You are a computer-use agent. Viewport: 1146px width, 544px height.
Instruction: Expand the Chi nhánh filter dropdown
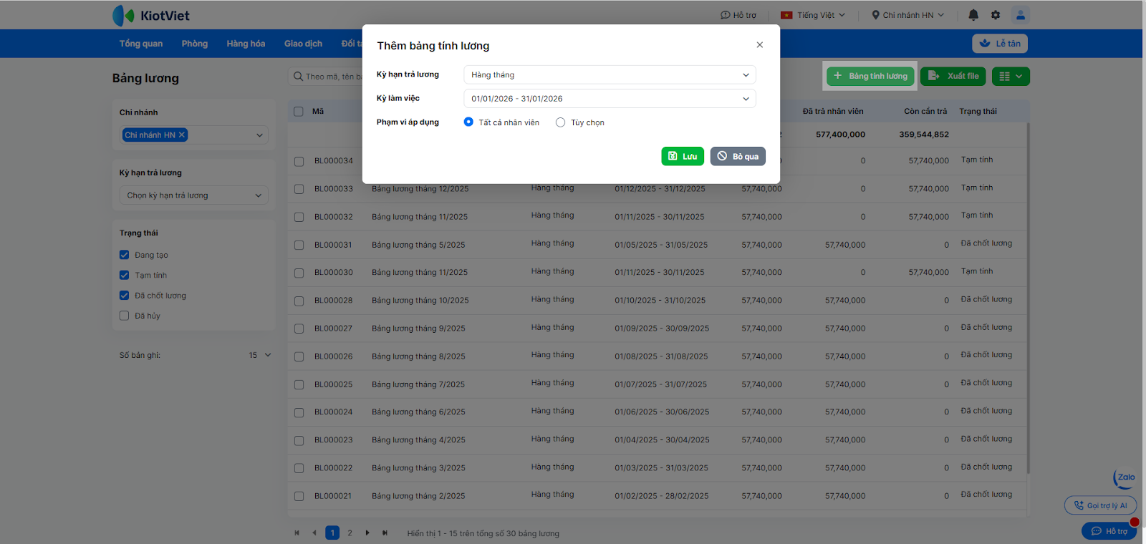(x=259, y=135)
